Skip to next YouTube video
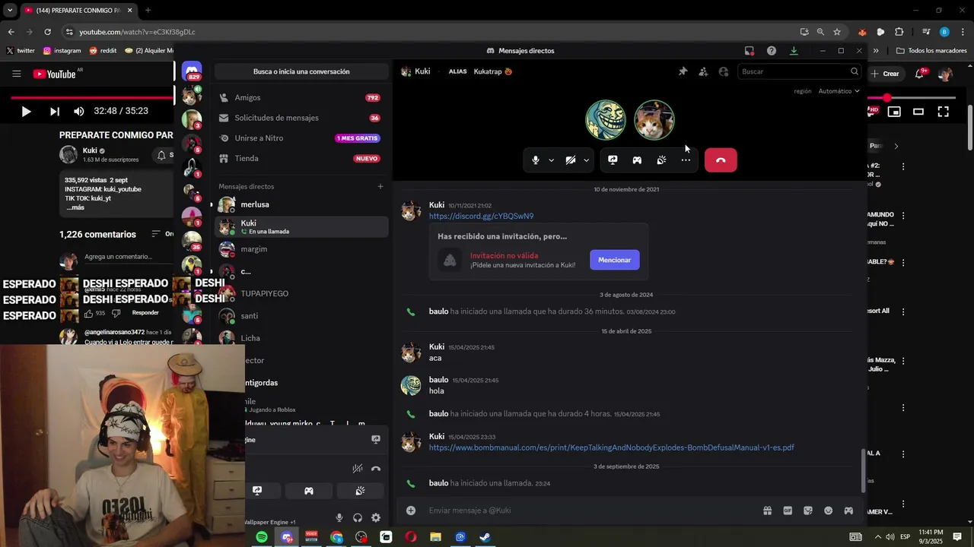The width and height of the screenshot is (974, 547). pos(54,111)
